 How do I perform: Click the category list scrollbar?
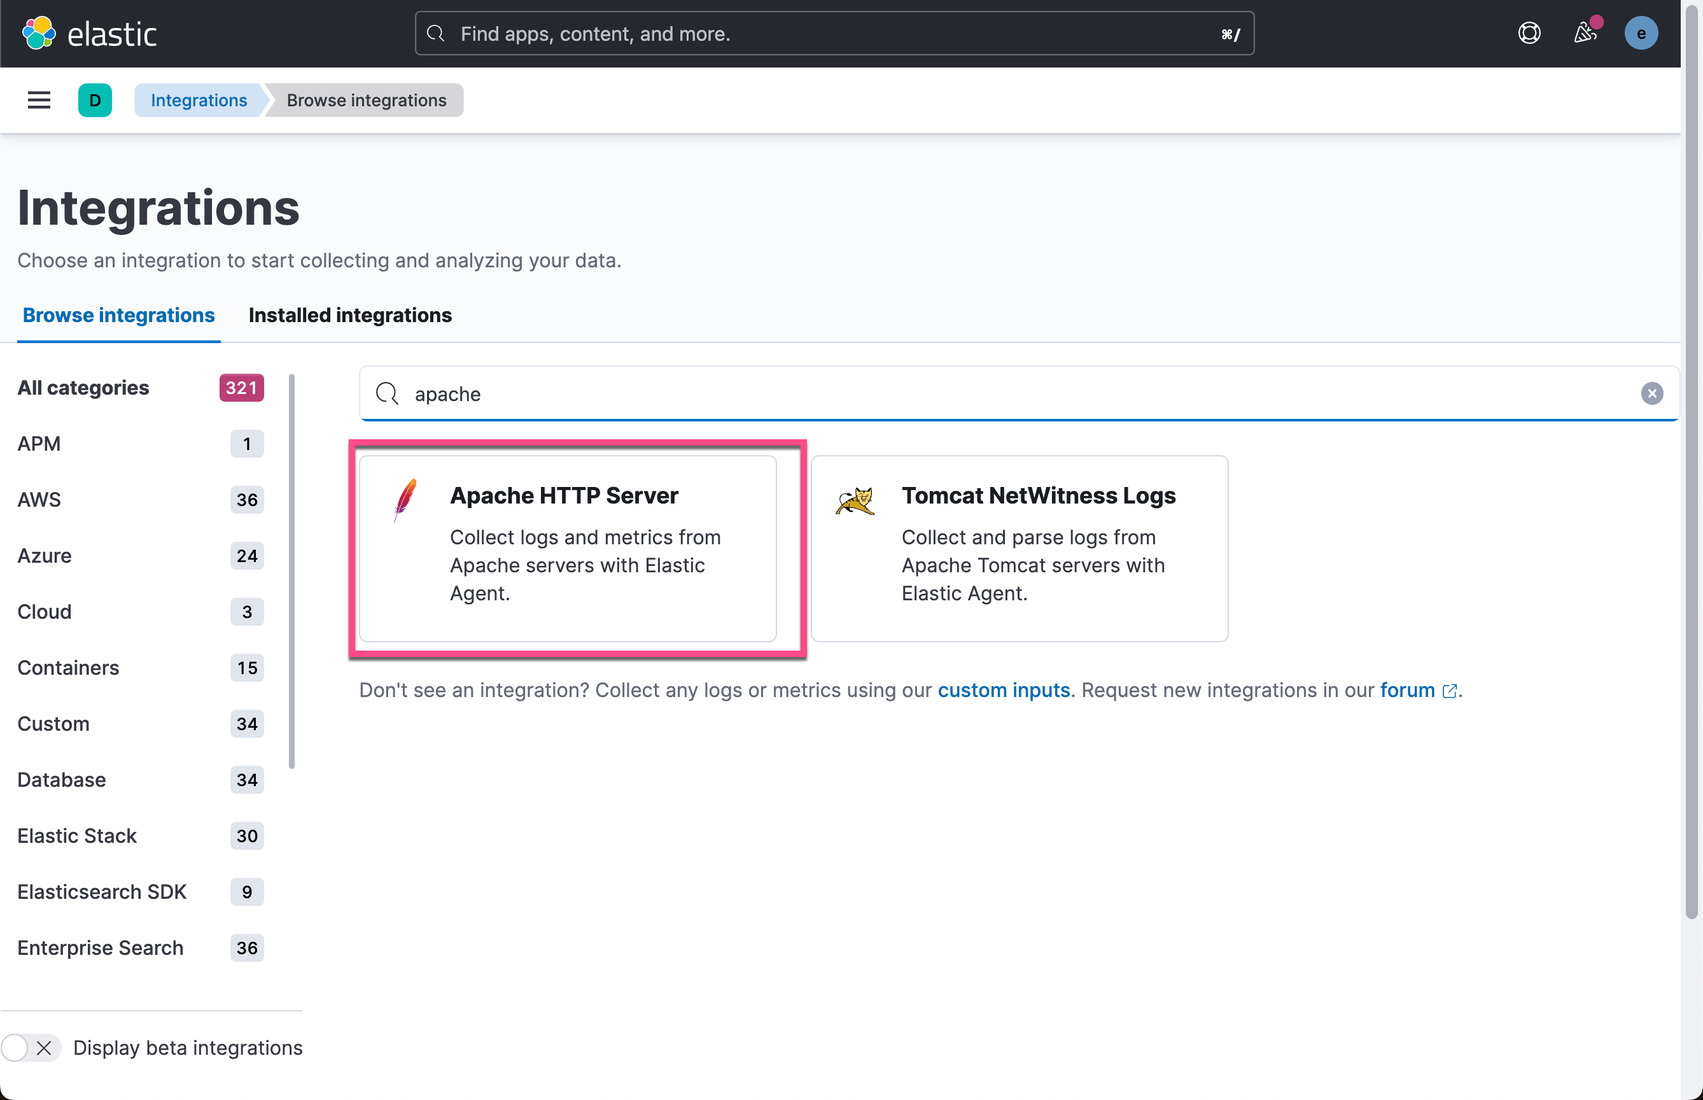[x=291, y=572]
